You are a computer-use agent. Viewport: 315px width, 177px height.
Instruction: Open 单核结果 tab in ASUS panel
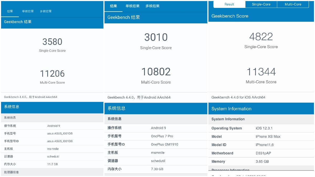pyautogui.click(x=28, y=11)
